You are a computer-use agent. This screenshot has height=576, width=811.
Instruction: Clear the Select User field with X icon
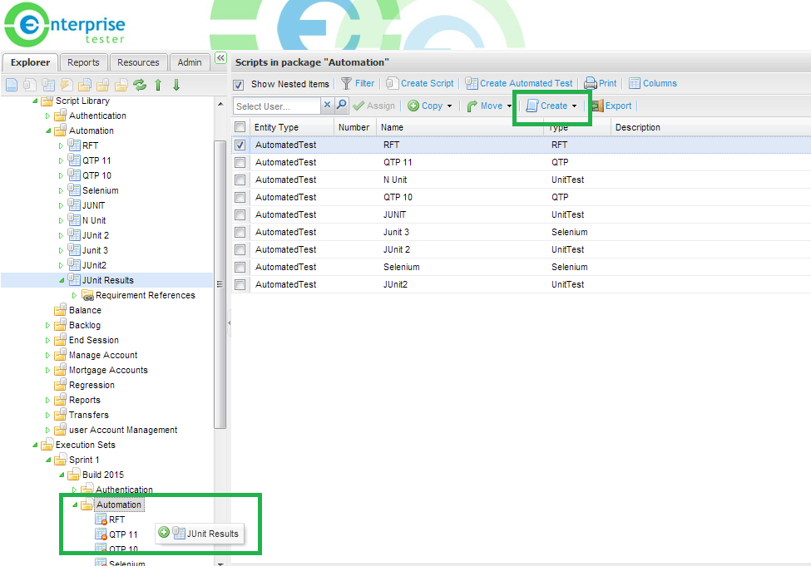(327, 106)
